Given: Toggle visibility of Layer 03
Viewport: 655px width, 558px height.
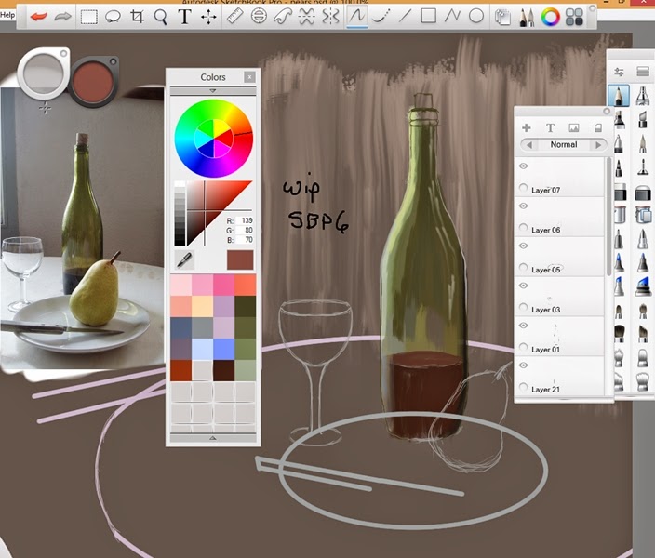Looking at the screenshot, I should coord(524,286).
